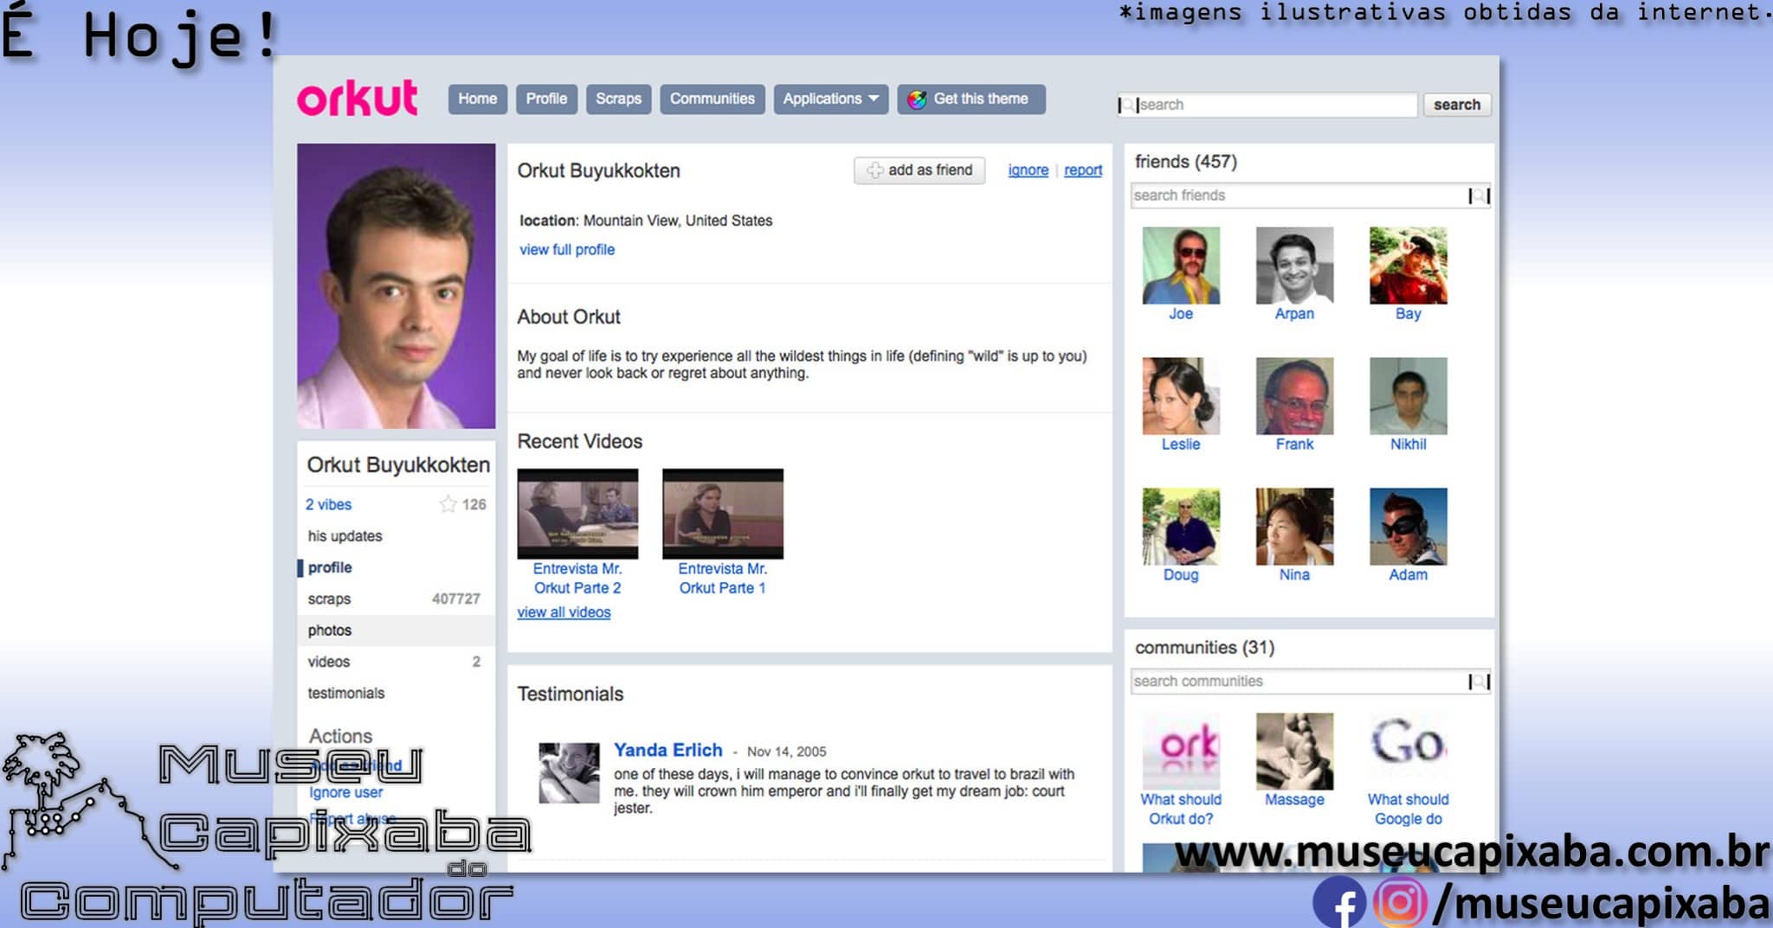The height and width of the screenshot is (928, 1773).
Task: Click the star icon next to 126
Action: pos(448,504)
